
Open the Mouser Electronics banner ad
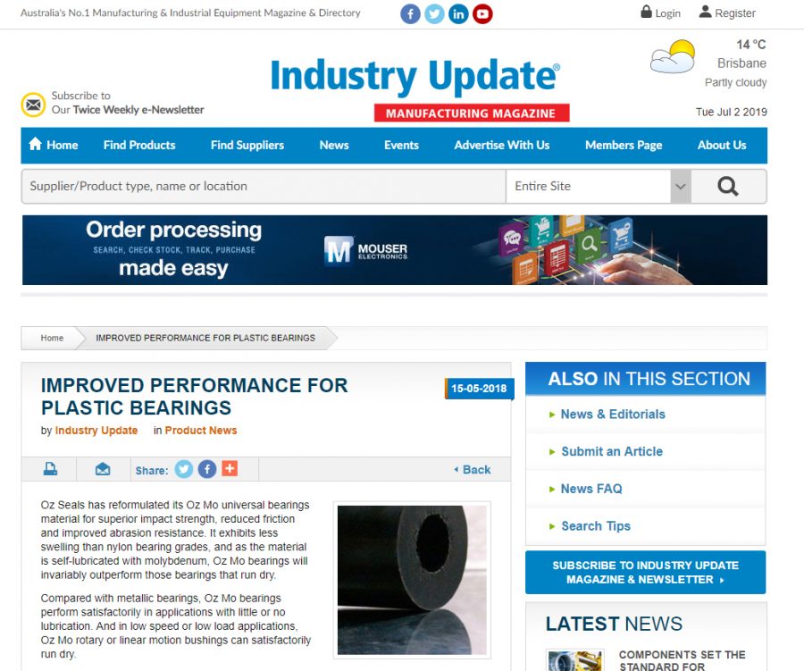click(x=394, y=250)
